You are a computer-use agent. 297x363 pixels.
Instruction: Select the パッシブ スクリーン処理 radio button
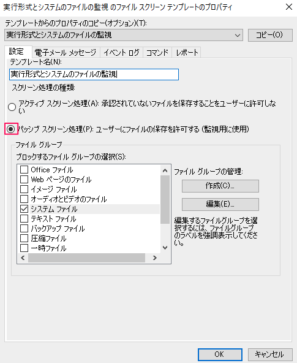[11, 129]
